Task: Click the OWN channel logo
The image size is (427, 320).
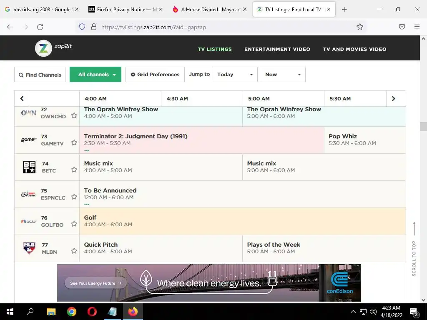Action: click(29, 113)
